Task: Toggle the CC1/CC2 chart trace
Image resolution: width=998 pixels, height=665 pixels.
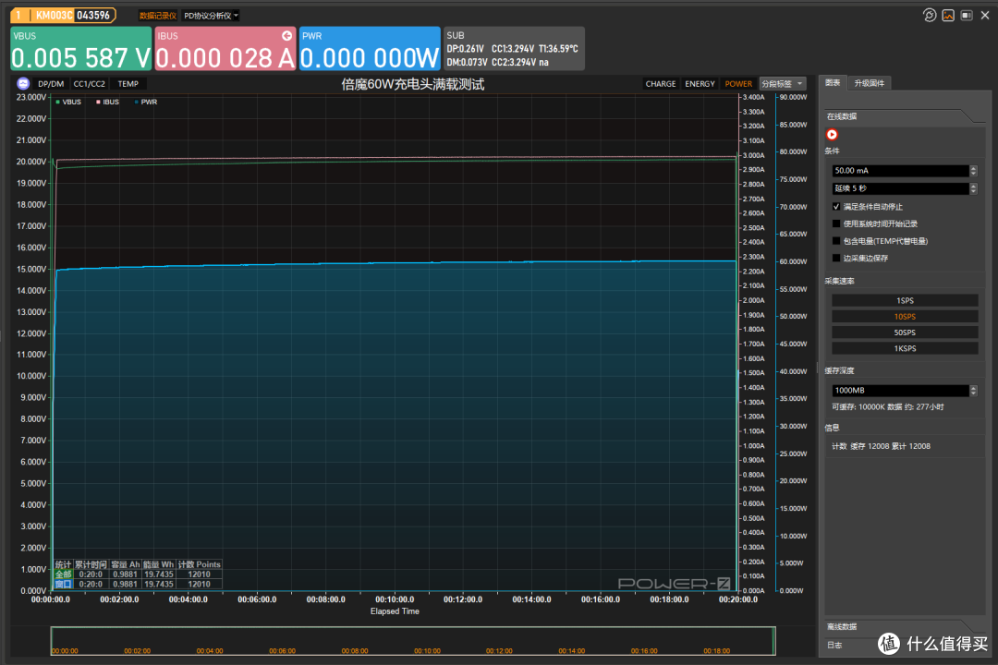Action: 89,83
